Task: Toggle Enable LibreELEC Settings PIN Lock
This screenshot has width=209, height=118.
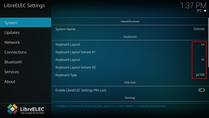Action: [x=201, y=90]
